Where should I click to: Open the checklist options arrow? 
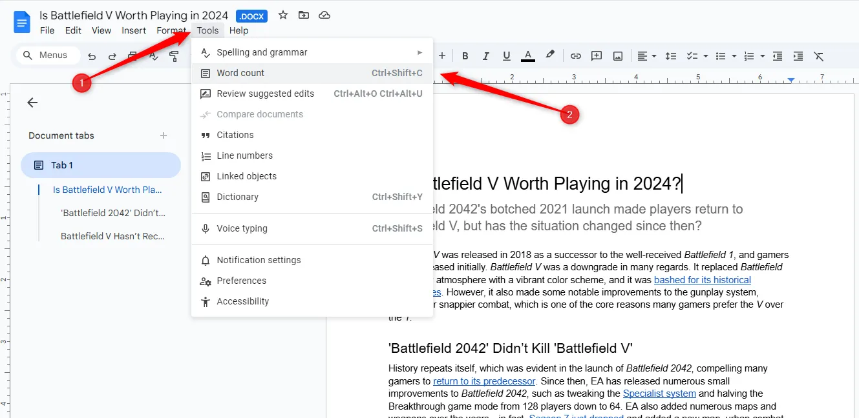click(705, 56)
